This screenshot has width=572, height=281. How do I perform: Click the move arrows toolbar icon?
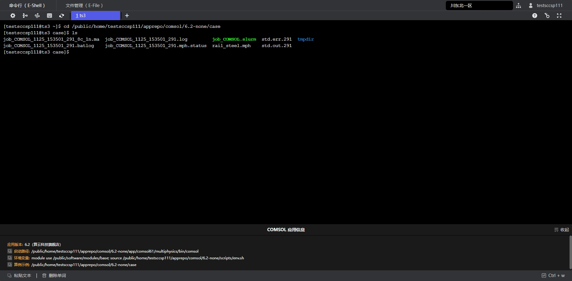tap(37, 16)
